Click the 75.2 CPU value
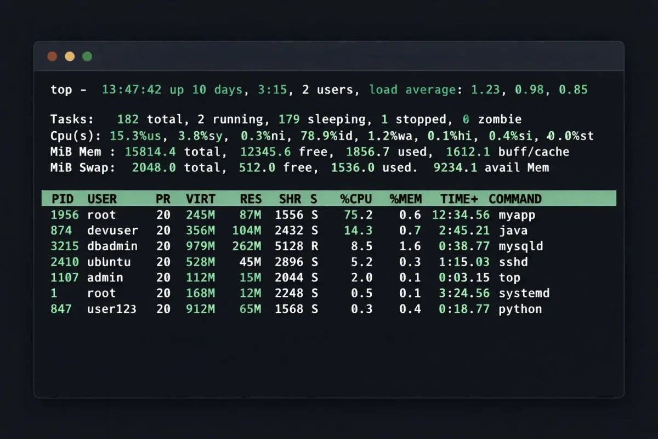The height and width of the screenshot is (439, 658). click(358, 215)
